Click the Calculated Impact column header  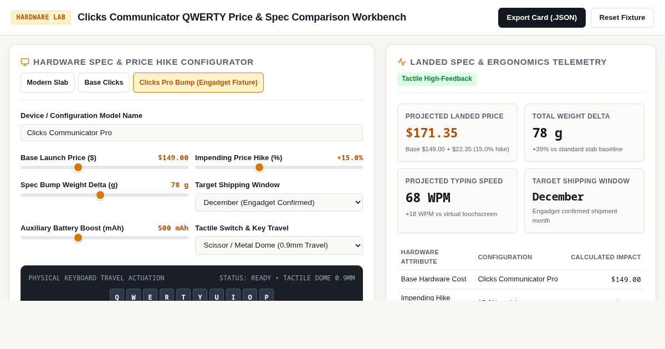[x=606, y=257]
